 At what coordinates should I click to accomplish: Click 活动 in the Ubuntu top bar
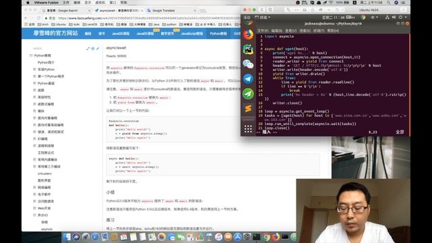[x=246, y=18]
